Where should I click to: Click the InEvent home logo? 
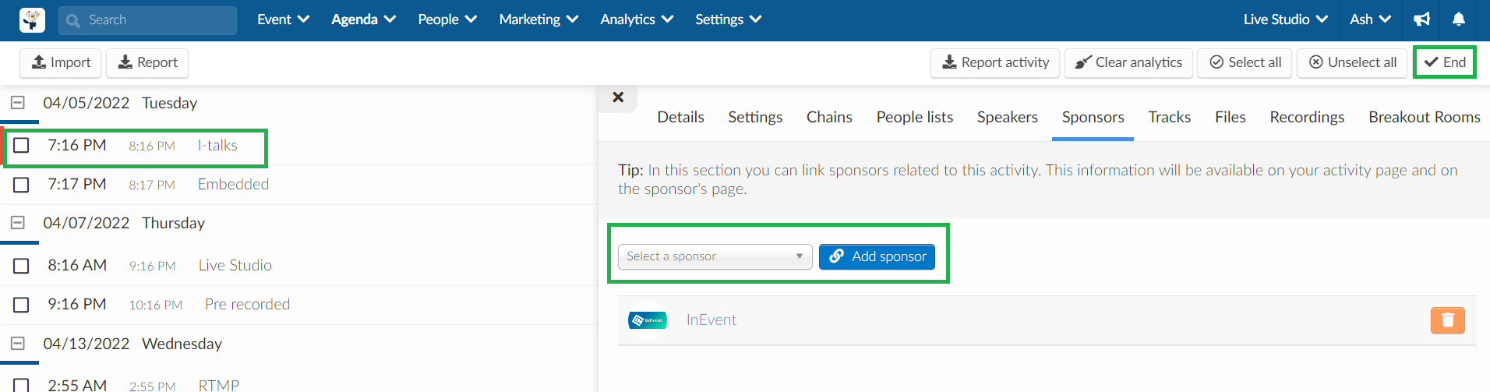click(x=32, y=20)
